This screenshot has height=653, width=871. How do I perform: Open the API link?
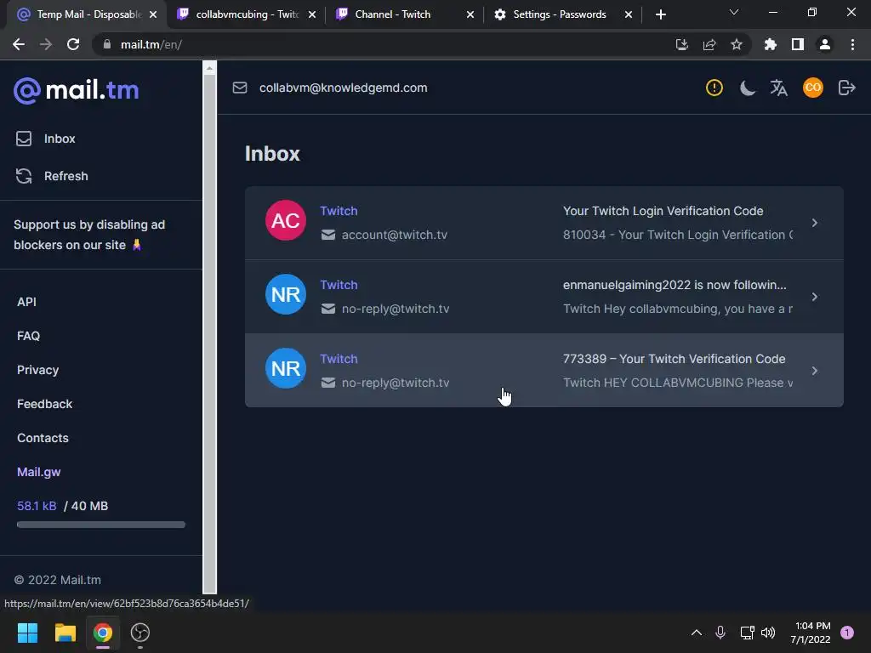pos(26,302)
